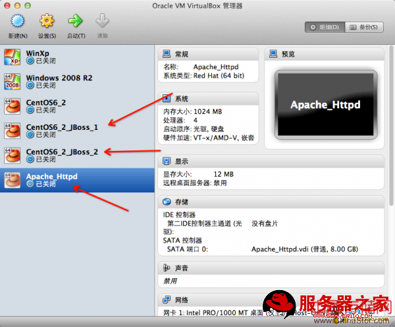Select the WinXp virtual machine icon
The image size is (395, 327).
13,57
